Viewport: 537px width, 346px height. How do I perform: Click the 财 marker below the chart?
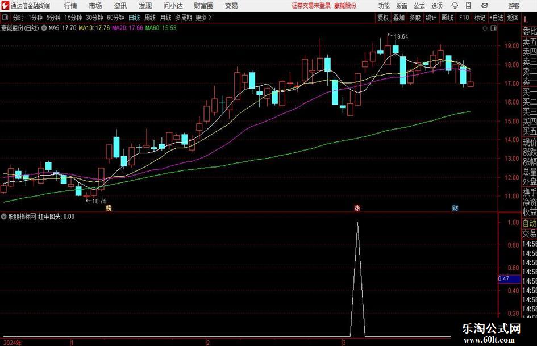455,208
